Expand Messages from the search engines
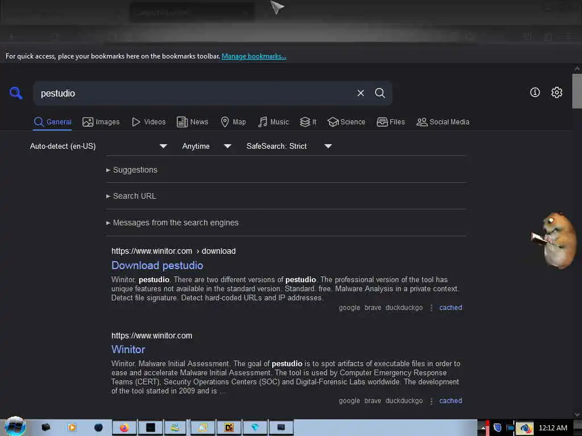 coord(172,223)
